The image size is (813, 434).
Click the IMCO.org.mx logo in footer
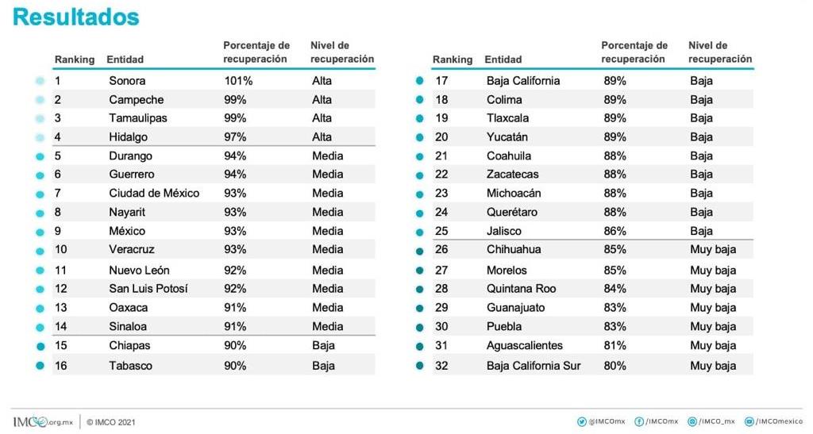[43, 422]
